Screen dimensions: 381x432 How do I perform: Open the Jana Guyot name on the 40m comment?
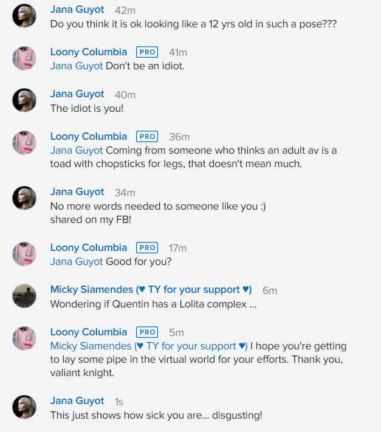[77, 94]
